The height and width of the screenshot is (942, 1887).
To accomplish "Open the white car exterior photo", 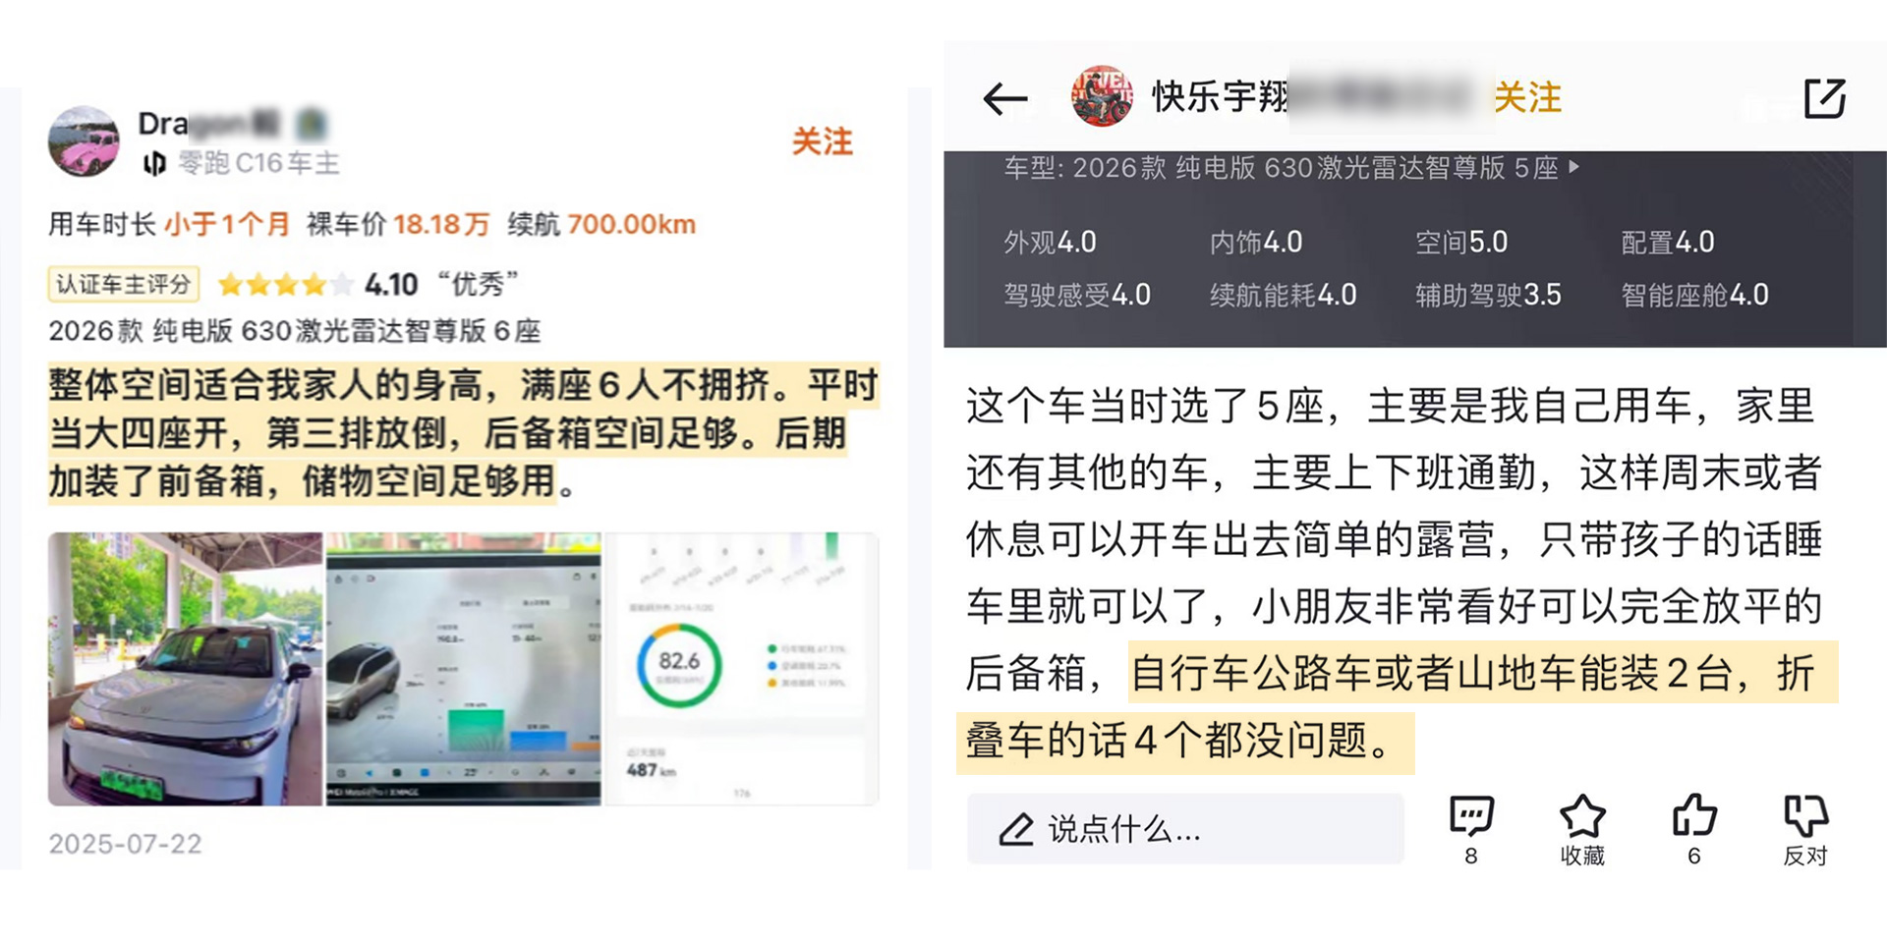I will (x=185, y=669).
